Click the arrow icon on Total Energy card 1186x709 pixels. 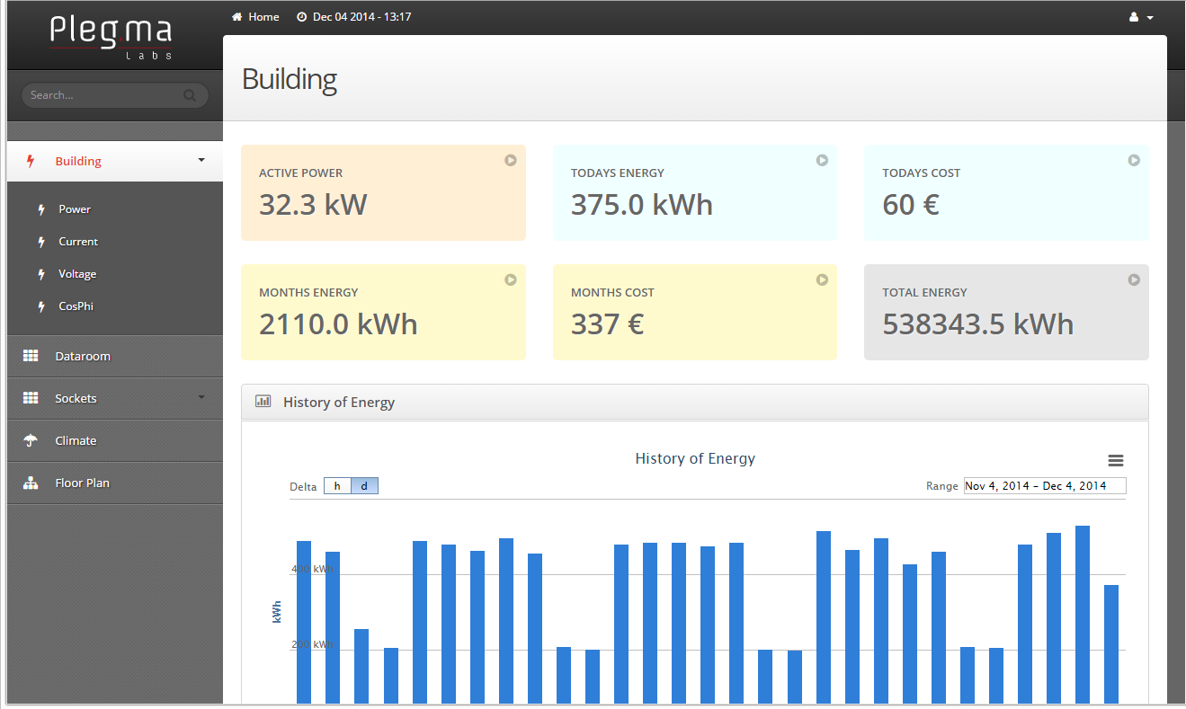[x=1134, y=279]
